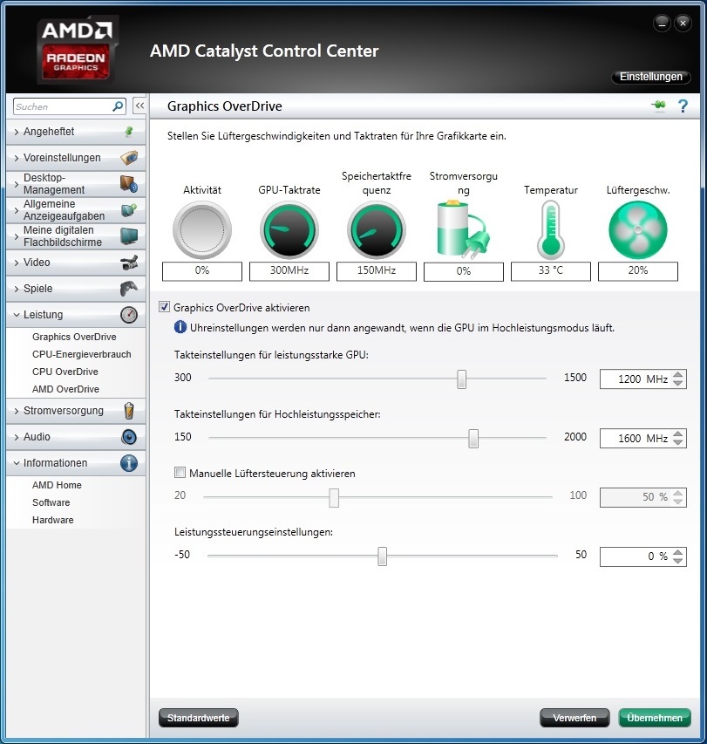Viewport: 707px width, 744px height.
Task: Minimize the Catalyst Control Center window
Action: tap(662, 23)
